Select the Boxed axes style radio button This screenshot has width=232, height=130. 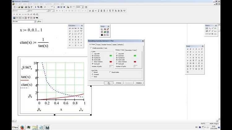point(92,72)
